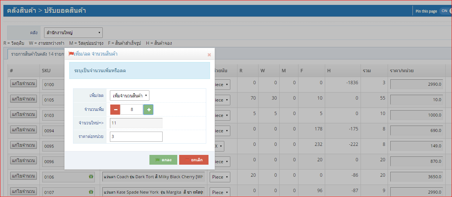Click the จำนวนใหม่ field showing 11

point(136,123)
